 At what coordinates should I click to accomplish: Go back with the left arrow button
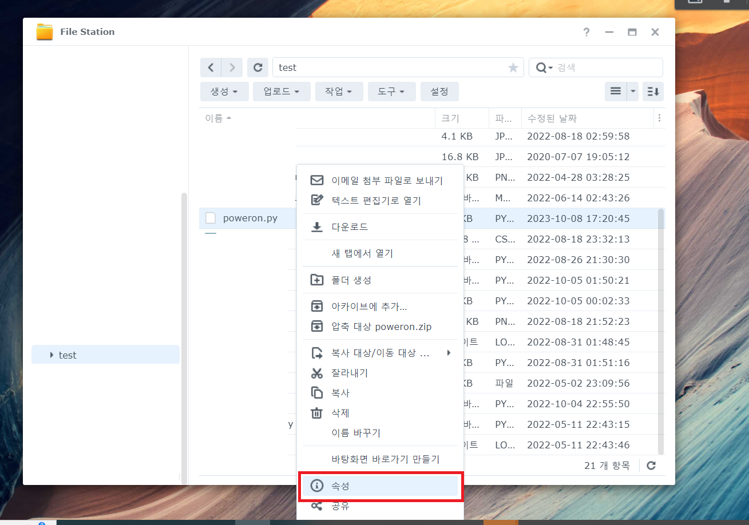point(211,67)
